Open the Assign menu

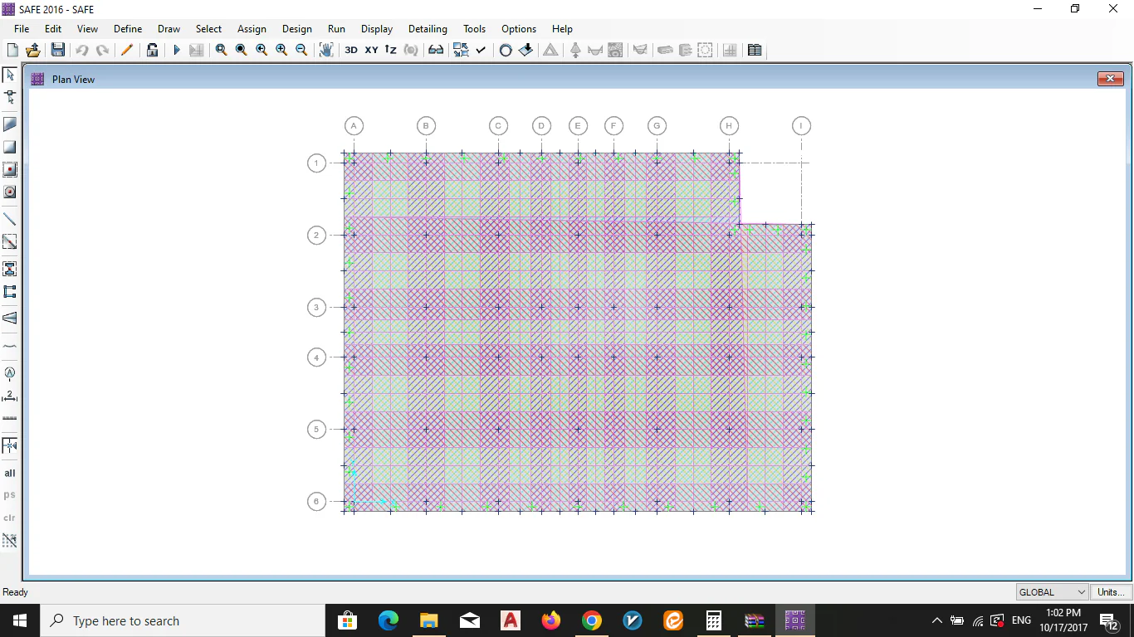click(252, 29)
